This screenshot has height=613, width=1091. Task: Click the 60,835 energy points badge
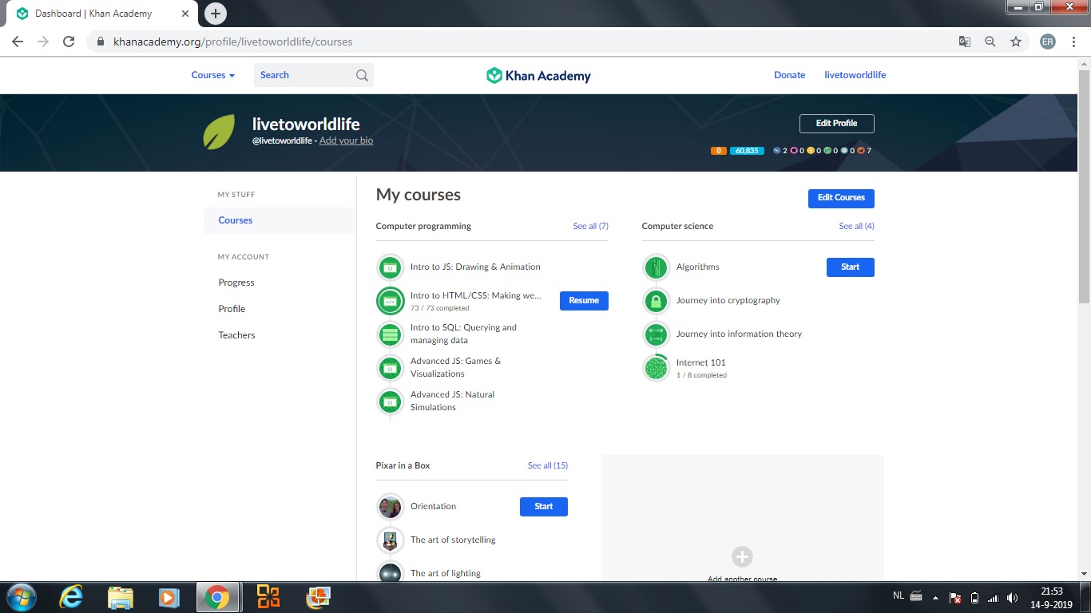pos(747,151)
